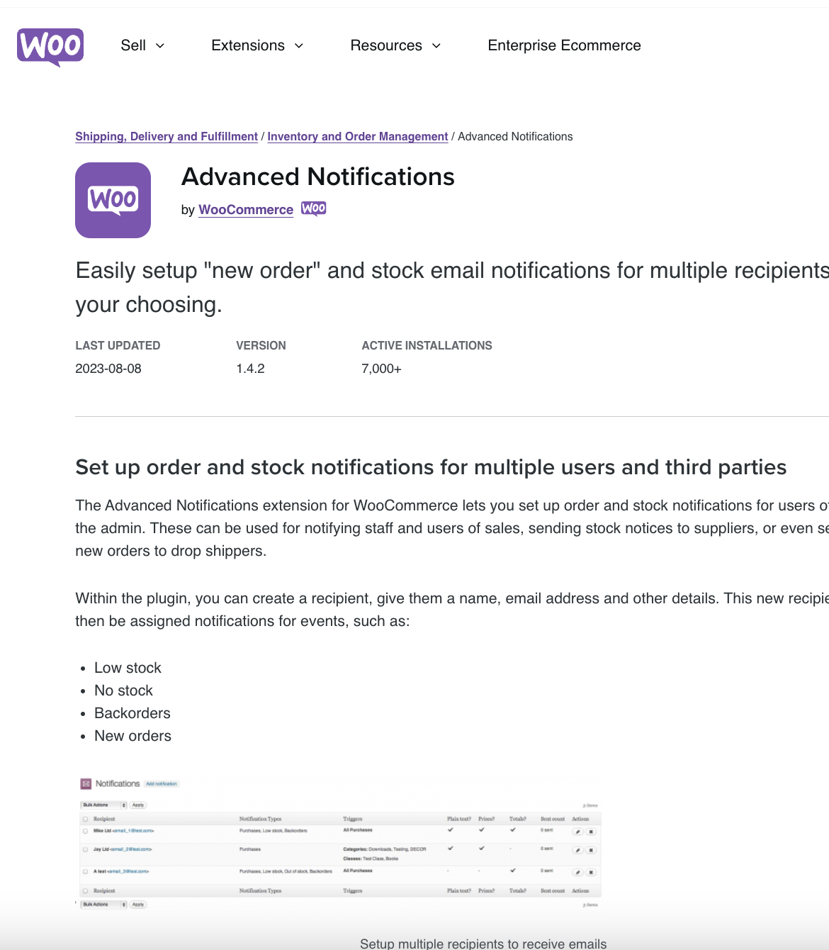829x950 pixels.
Task: Open the Resources menu
Action: click(395, 45)
